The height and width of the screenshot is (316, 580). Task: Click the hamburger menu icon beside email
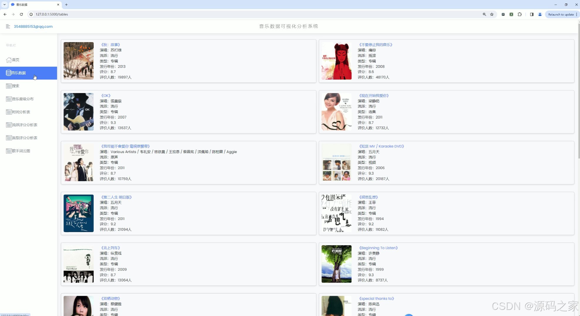[x=8, y=26]
